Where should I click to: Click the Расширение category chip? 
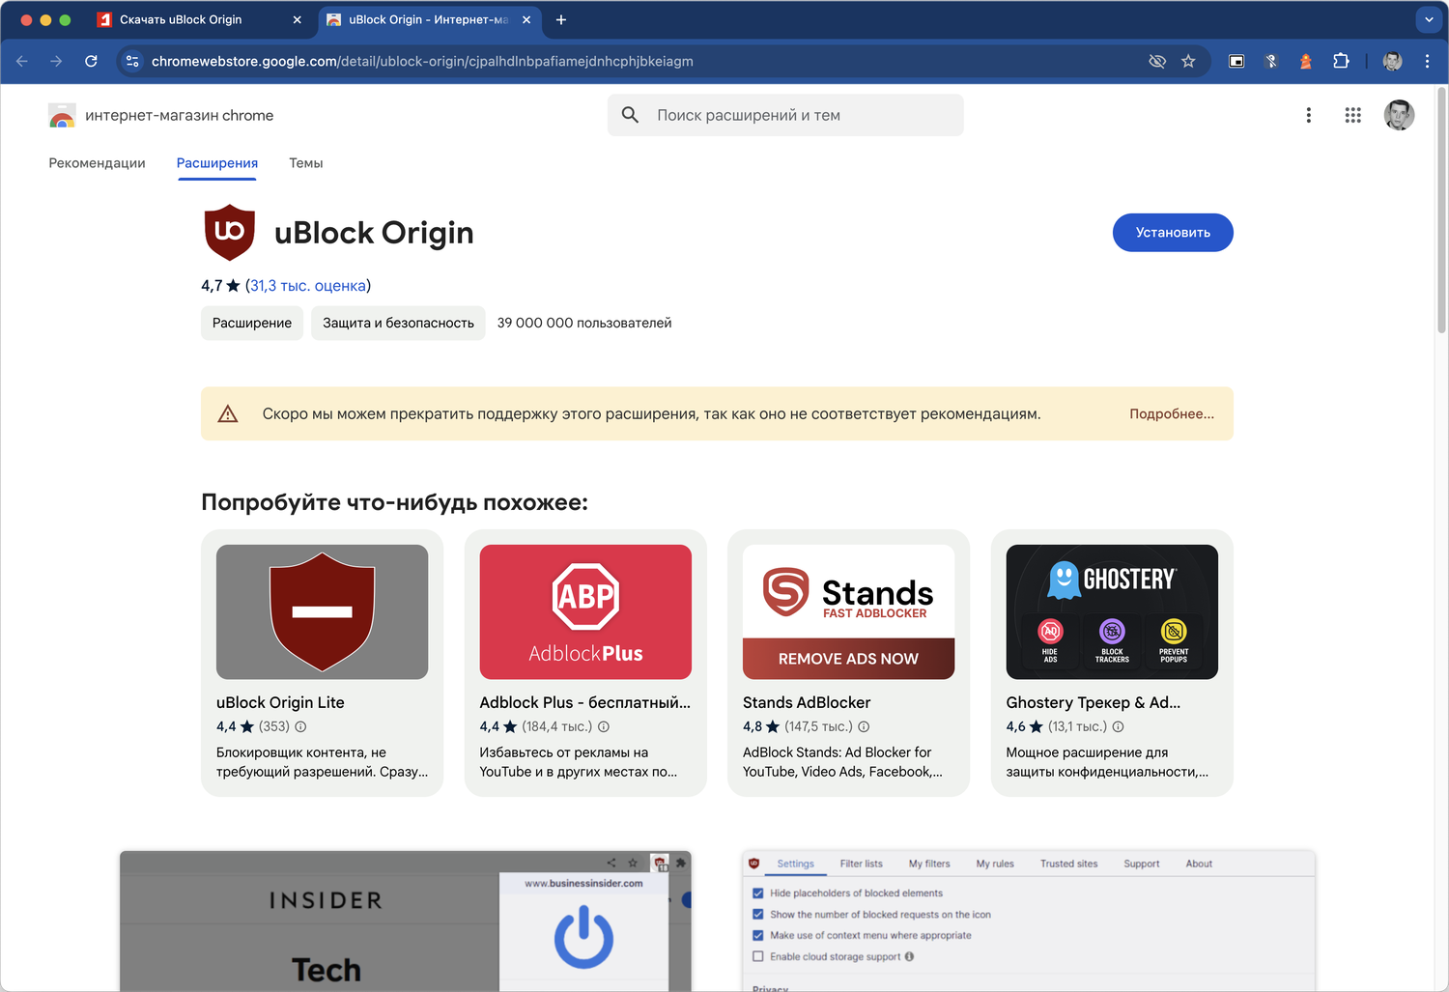(x=252, y=323)
